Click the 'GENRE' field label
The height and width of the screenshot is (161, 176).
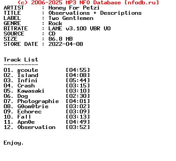[x=12, y=23]
